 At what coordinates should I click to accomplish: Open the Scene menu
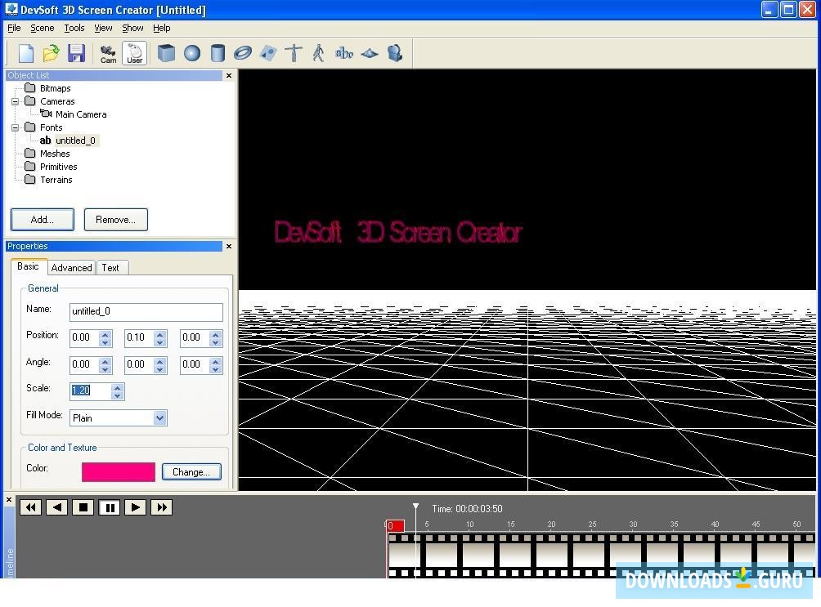point(42,27)
